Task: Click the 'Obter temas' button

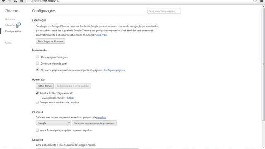Action: 45,86
